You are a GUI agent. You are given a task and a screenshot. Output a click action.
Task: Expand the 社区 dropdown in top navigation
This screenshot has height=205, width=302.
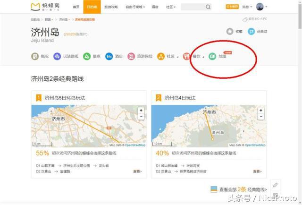click(171, 7)
